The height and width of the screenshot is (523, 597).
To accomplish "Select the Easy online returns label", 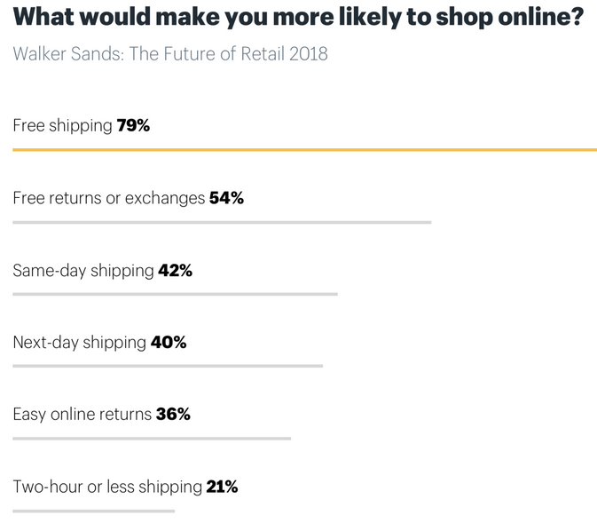I will tap(82, 415).
